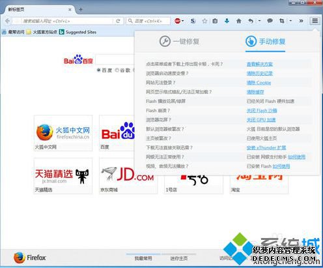
Task: Open 百度 site thumbnail tile
Action: click(x=117, y=133)
